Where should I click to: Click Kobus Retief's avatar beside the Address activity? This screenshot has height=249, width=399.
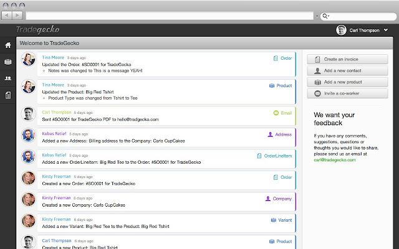click(28, 135)
